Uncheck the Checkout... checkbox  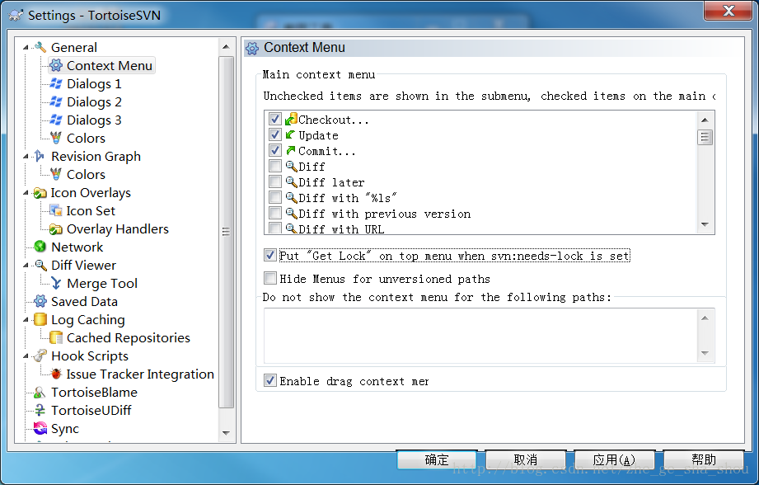(x=275, y=119)
